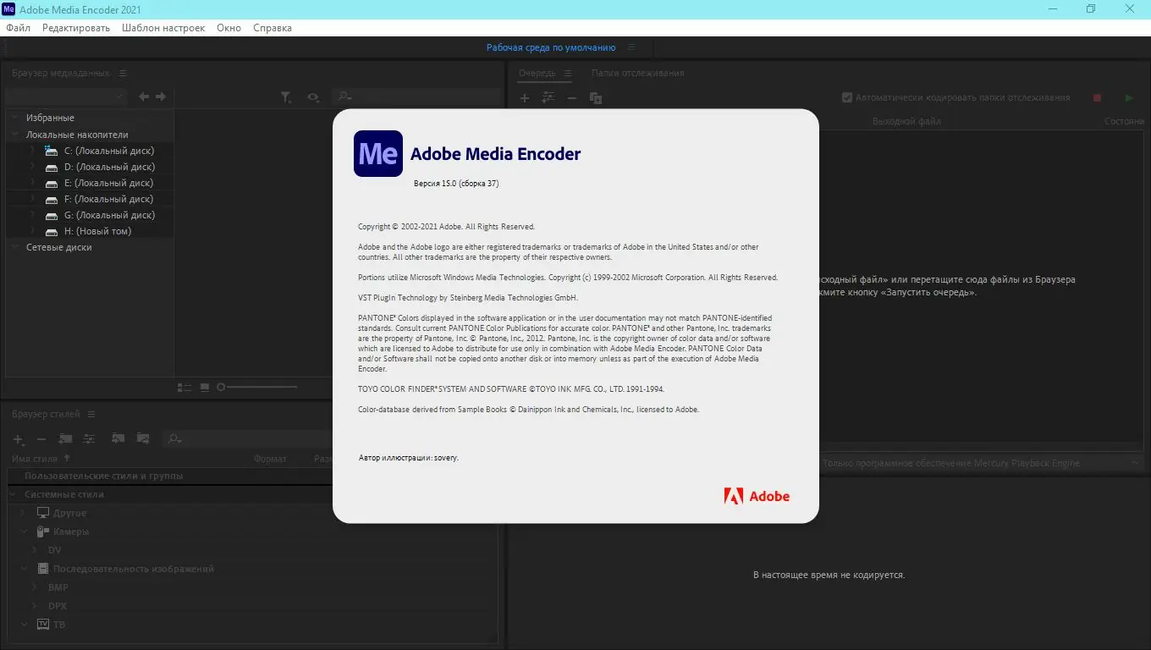Start the encoding queue
Image resolution: width=1151 pixels, height=650 pixels.
pyautogui.click(x=1129, y=98)
